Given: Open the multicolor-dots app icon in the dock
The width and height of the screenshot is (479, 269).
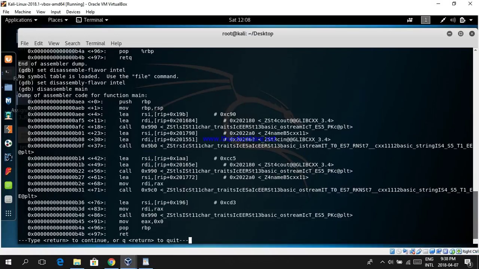Looking at the screenshot, I should tap(8, 143).
